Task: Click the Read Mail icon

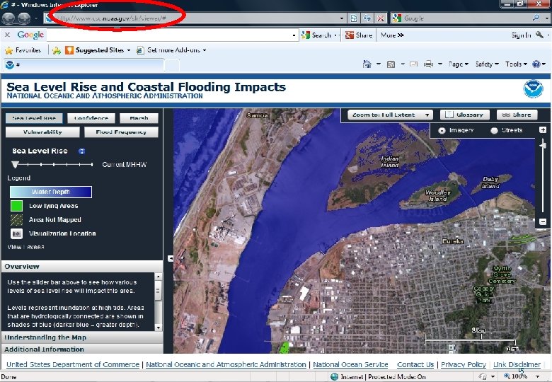Action: click(414, 64)
